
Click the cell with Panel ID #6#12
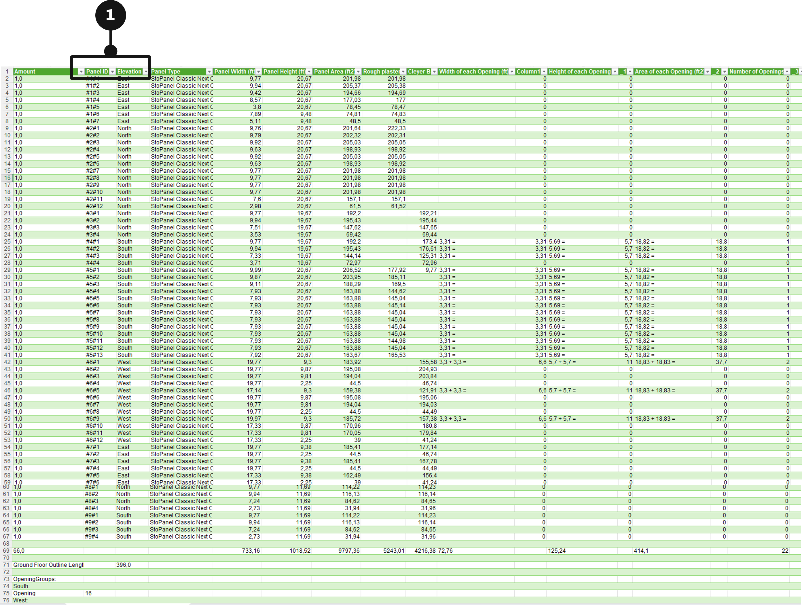tap(100, 440)
